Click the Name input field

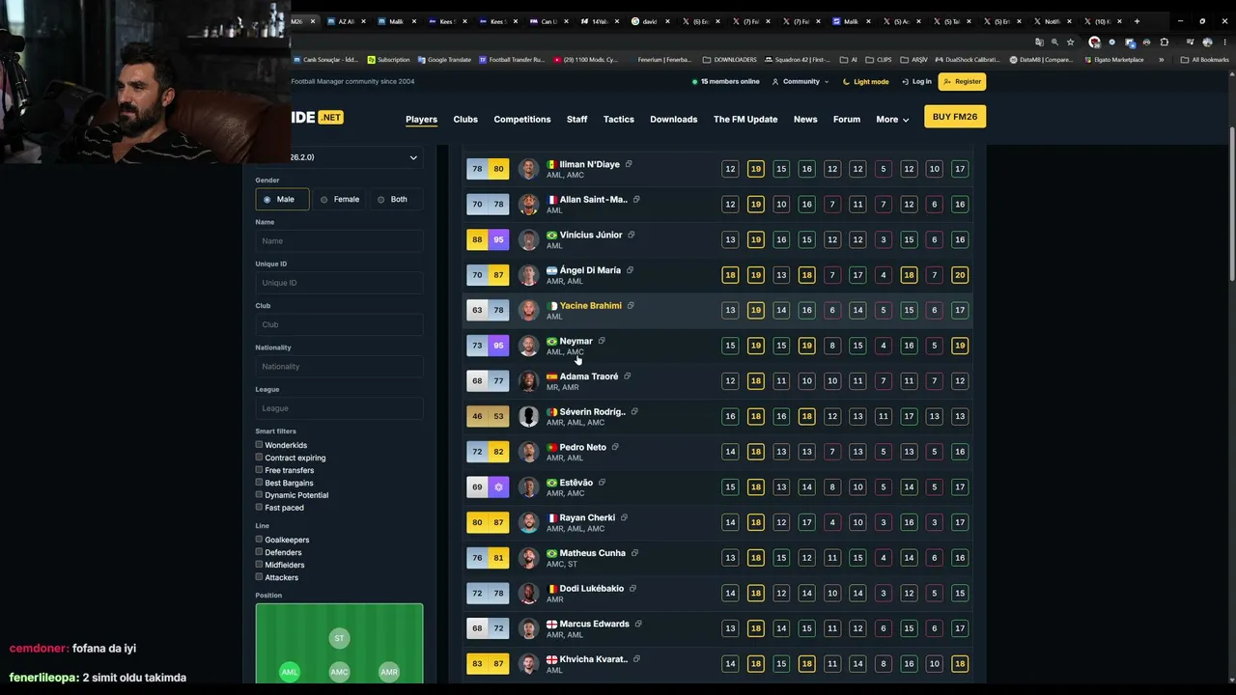[339, 241]
